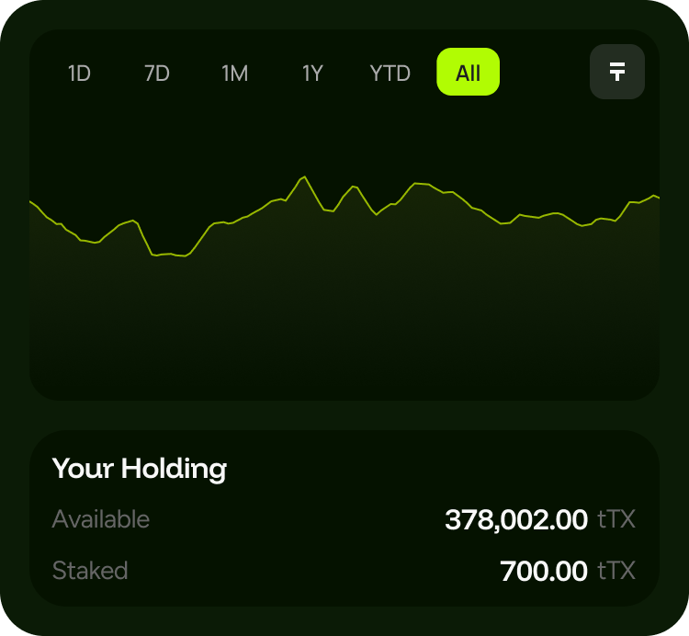
Task: Click the tTX unit beside the staked amount
Action: click(x=616, y=572)
